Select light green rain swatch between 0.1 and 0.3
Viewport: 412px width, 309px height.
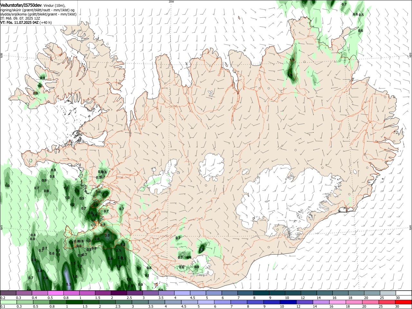[8, 302]
